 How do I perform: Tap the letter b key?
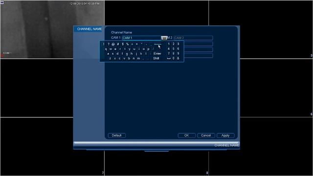point(129,59)
